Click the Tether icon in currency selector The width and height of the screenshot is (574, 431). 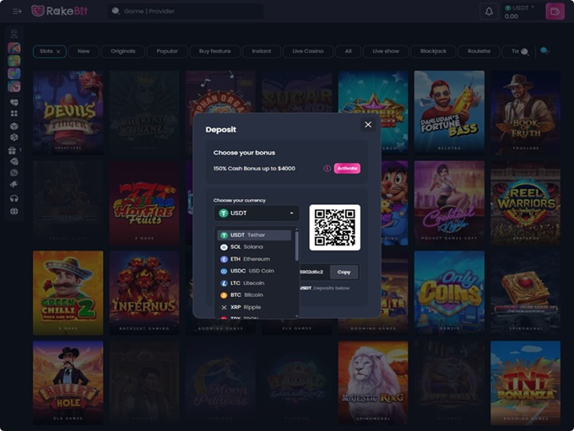click(x=224, y=213)
